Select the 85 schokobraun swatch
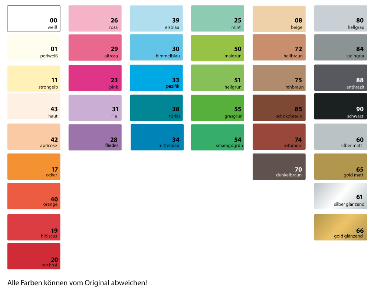 [x=279, y=108]
